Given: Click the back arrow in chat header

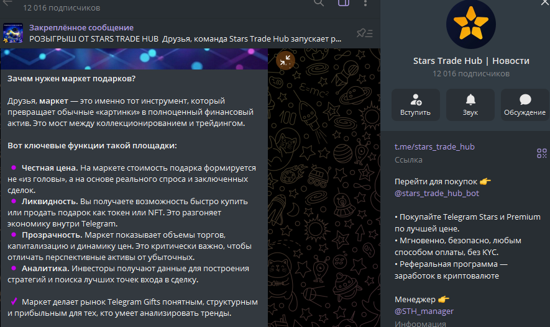Looking at the screenshot, I should coord(8,3).
